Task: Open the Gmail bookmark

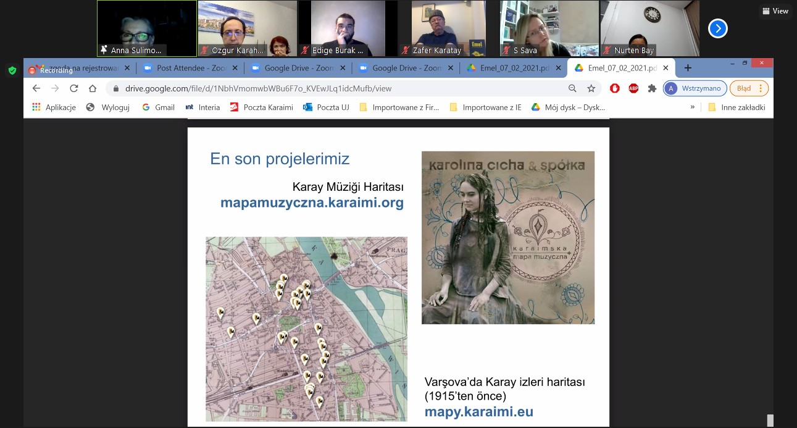Action: 158,107
